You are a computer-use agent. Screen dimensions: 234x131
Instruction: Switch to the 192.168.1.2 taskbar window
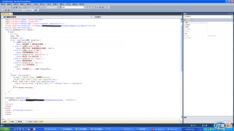coord(128,129)
